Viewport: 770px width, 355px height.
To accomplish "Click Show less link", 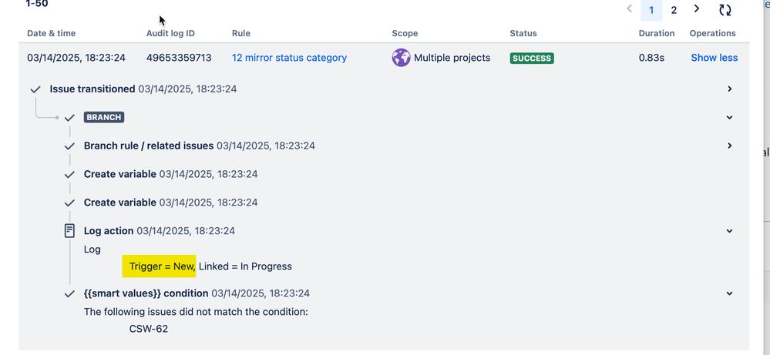I will point(714,58).
